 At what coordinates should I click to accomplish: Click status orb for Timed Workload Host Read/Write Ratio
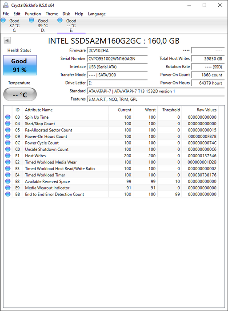coord(8,168)
